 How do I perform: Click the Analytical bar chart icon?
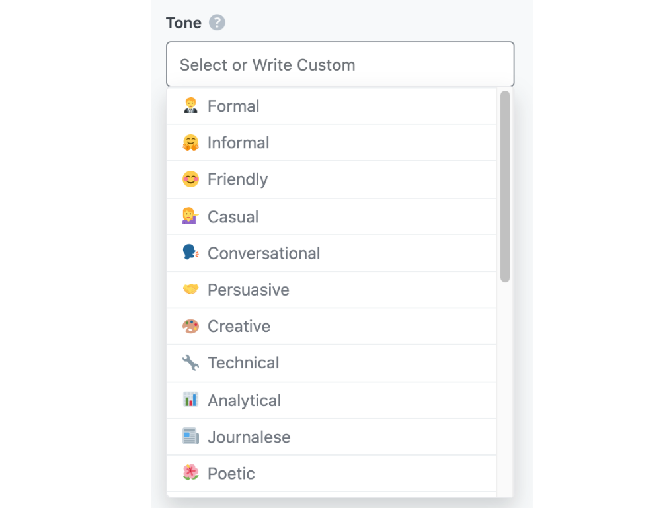pos(190,400)
